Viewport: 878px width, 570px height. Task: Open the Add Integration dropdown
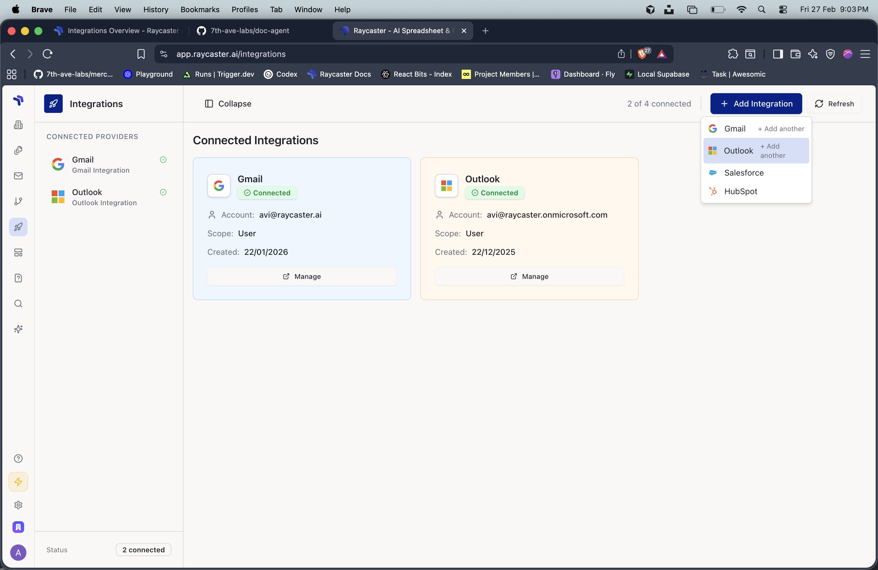pyautogui.click(x=755, y=104)
